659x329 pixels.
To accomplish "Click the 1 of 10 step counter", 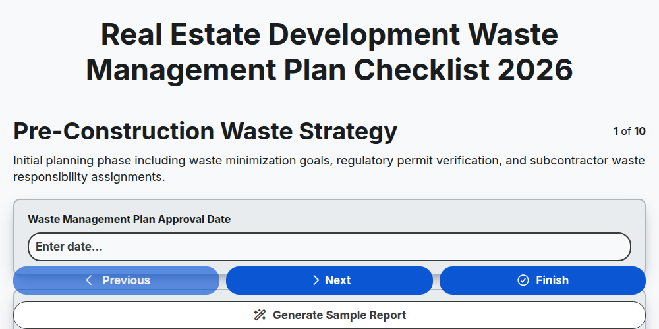I will pyautogui.click(x=629, y=132).
